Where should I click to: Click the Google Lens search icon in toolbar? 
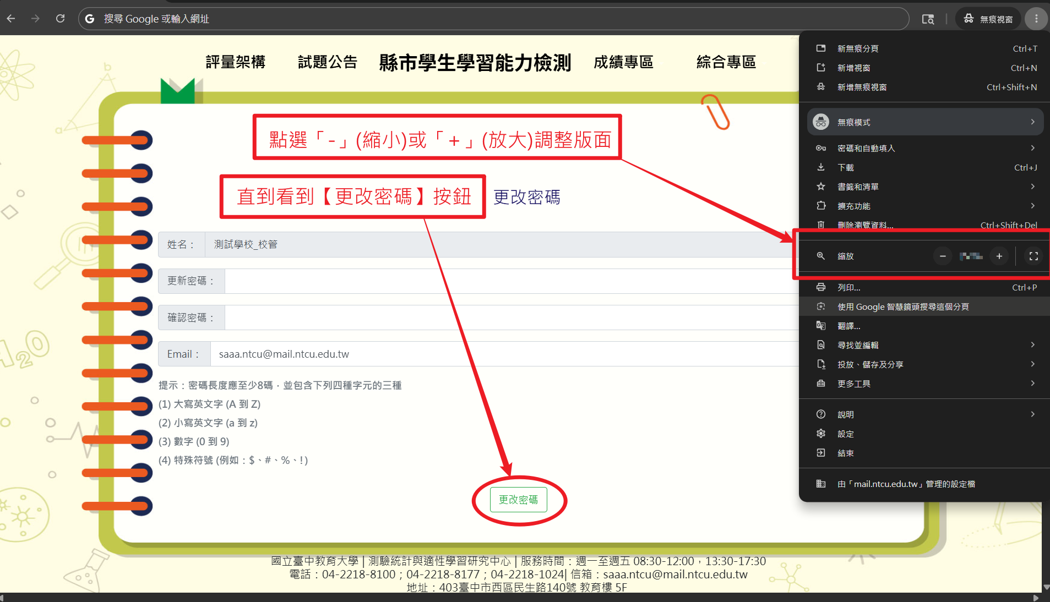[928, 19]
